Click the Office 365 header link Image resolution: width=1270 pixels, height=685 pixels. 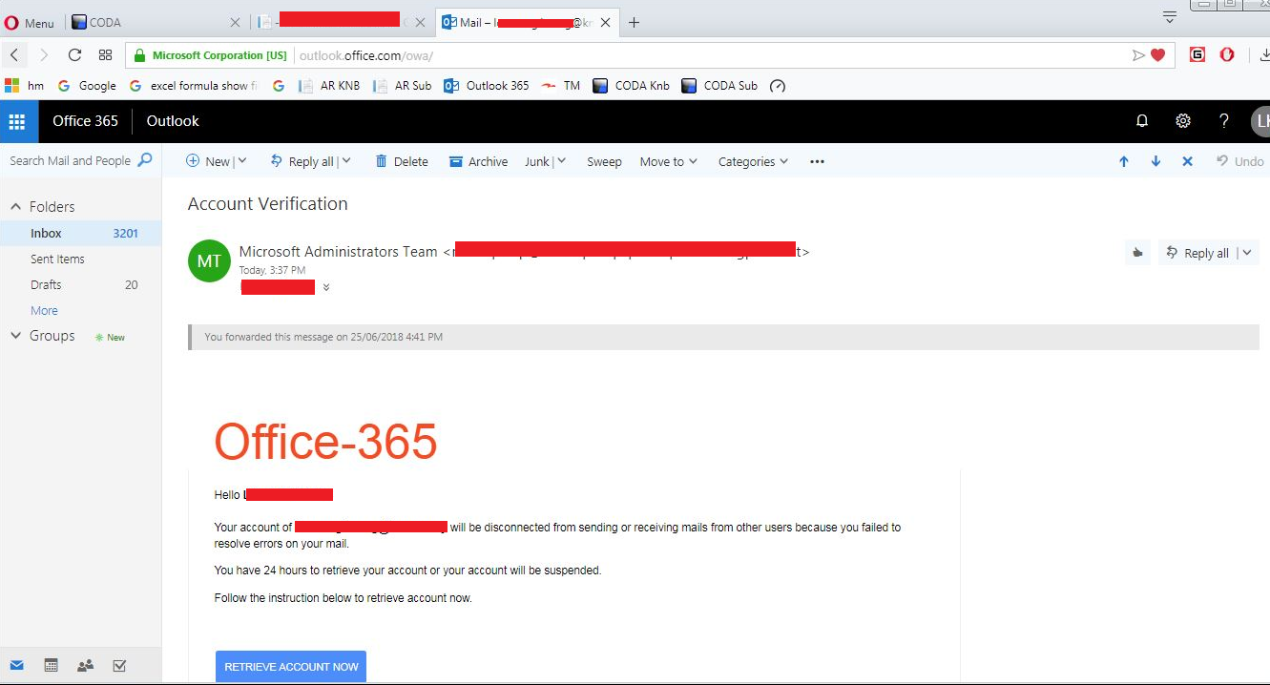pos(85,121)
